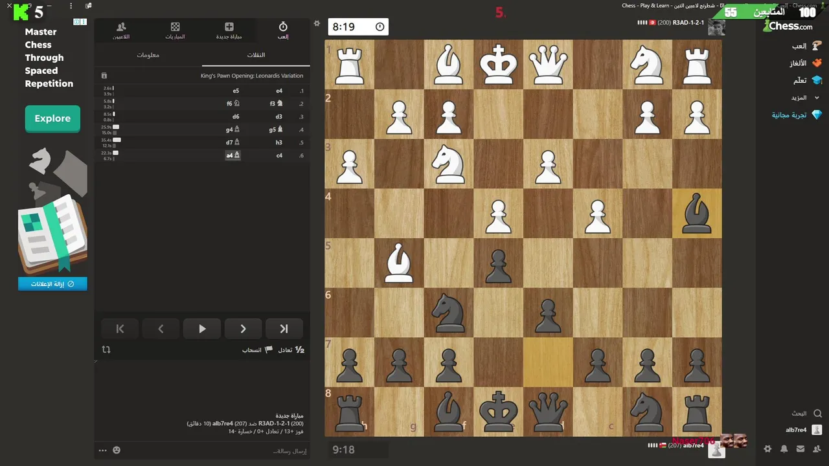
Task: Select bishop move d7 in move list
Action: pos(233,142)
